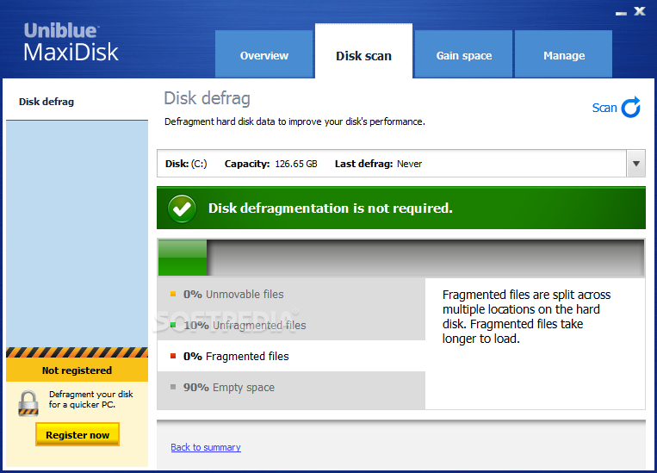Viewport: 657px width, 473px height.
Task: Select the Disk scan tab
Action: (x=363, y=52)
